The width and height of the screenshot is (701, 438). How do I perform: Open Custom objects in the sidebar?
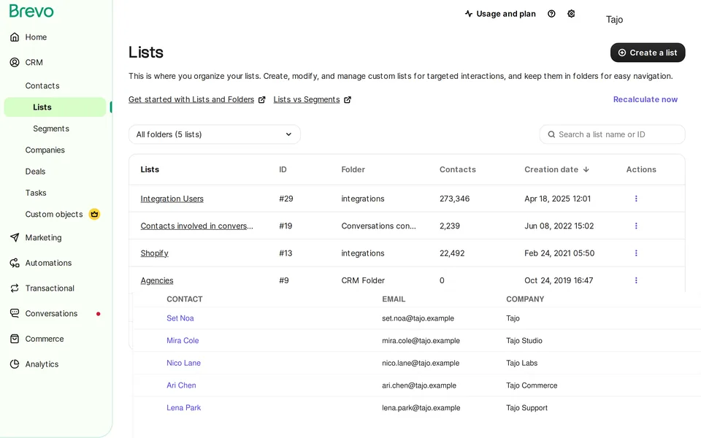(53, 215)
